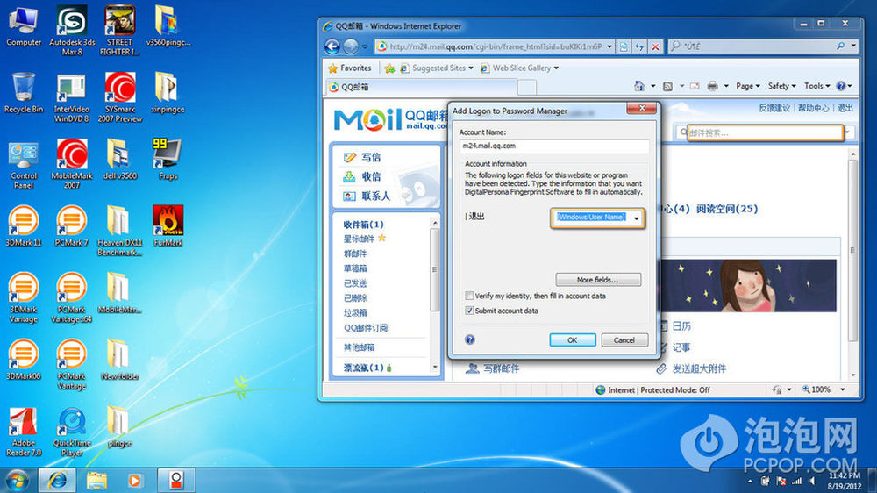The image size is (877, 493).
Task: Expand IE address bar dropdown arrow
Action: point(610,46)
